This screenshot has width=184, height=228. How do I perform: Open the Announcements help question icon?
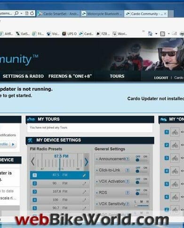coord(128,159)
